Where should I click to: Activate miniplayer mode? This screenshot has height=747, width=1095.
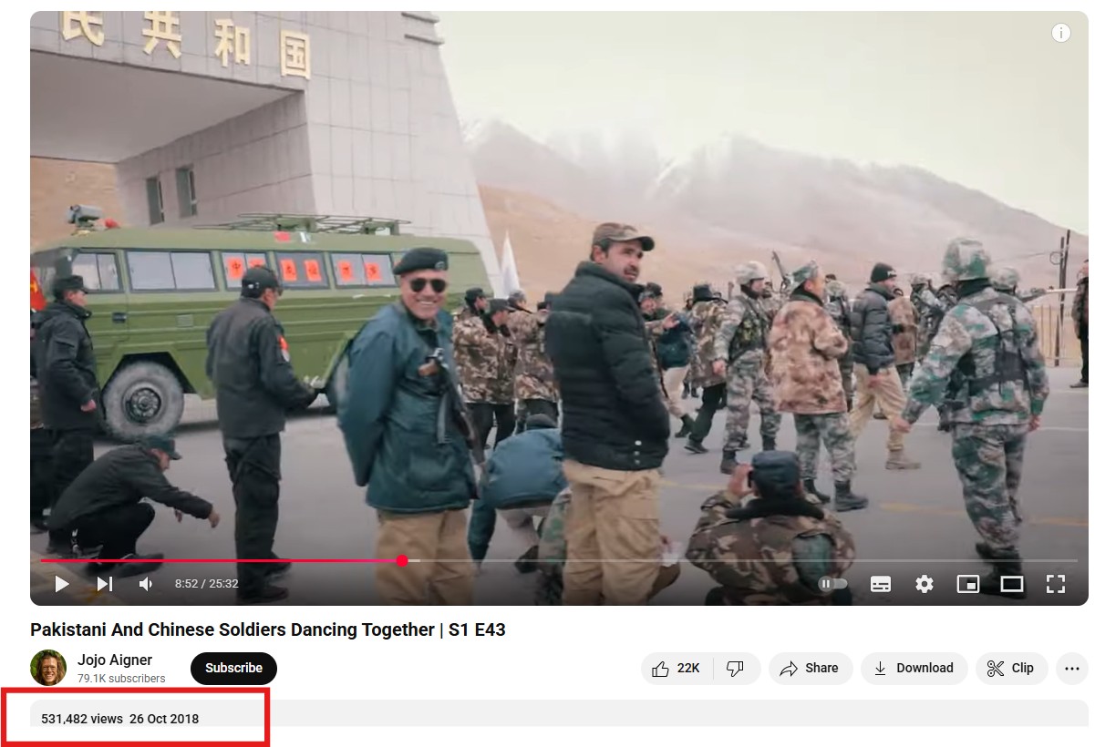tap(968, 584)
